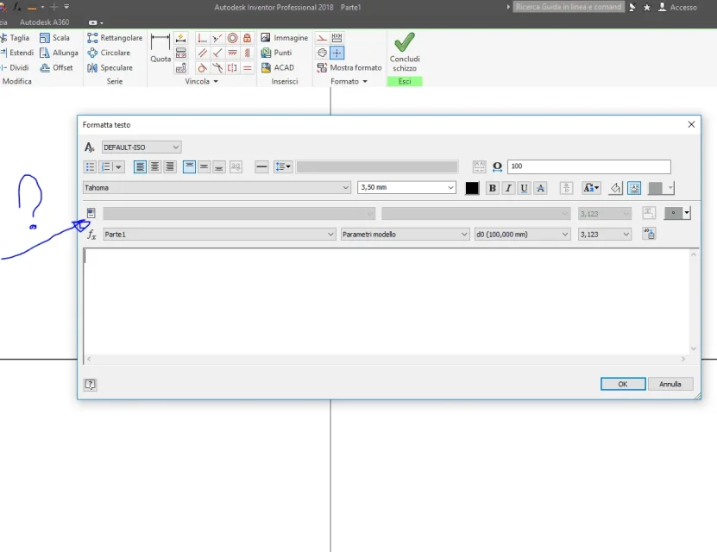Open the Parametri modello source dropdown
The width and height of the screenshot is (717, 552).
pos(406,234)
